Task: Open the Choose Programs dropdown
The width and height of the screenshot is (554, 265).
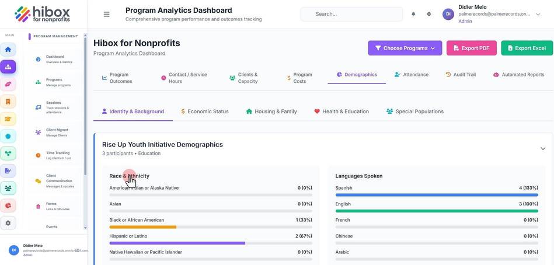Action: click(x=405, y=48)
